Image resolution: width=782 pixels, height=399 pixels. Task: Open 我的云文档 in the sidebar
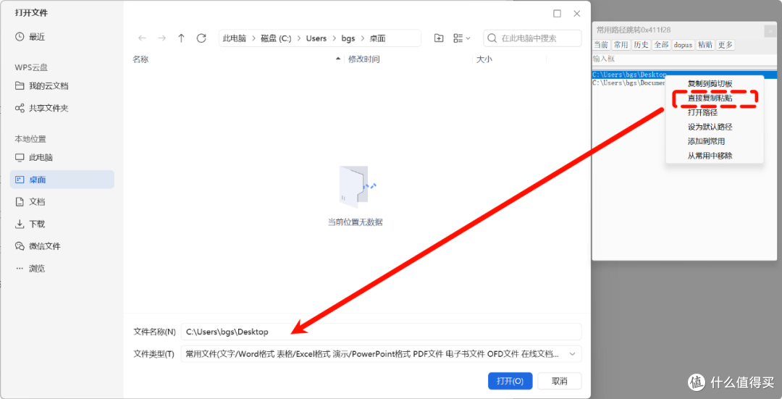[62, 85]
